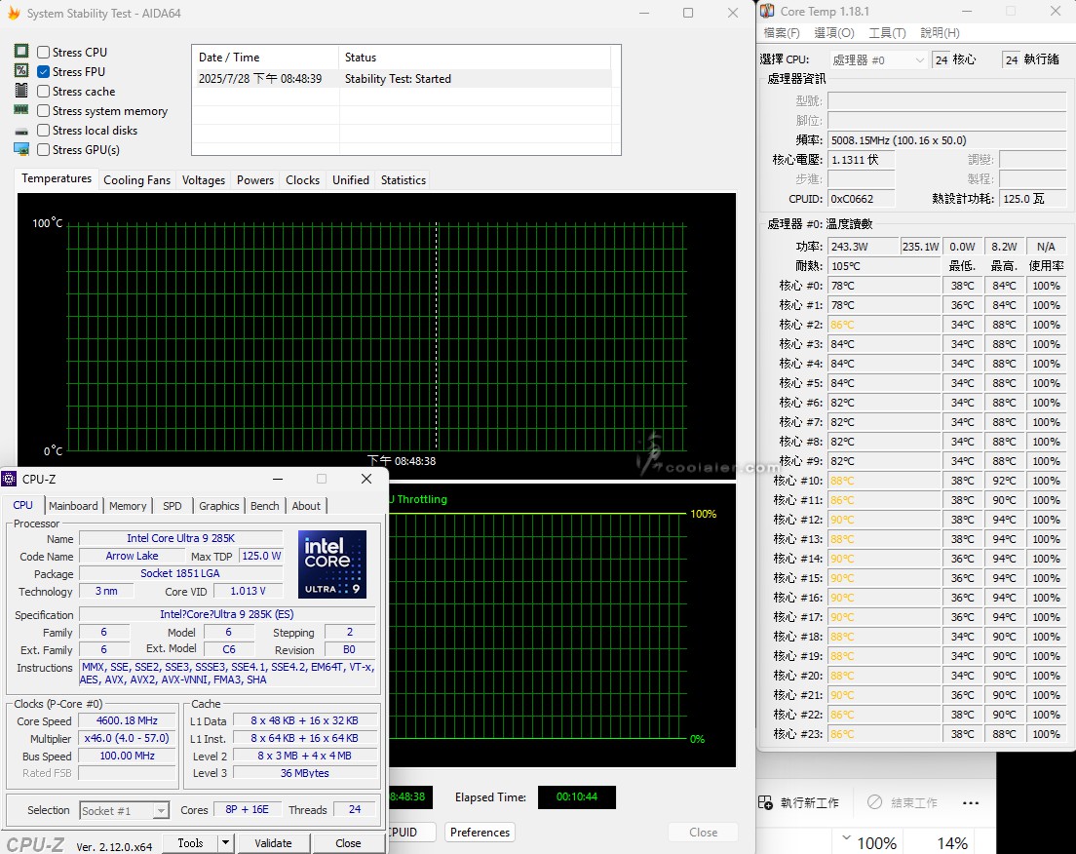Click the Run new task icon in Task Manager

click(765, 802)
